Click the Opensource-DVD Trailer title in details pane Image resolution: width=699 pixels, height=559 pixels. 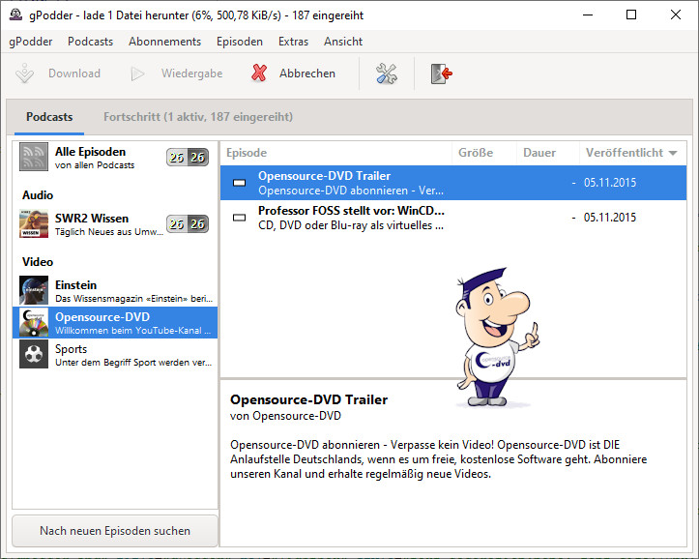[309, 399]
